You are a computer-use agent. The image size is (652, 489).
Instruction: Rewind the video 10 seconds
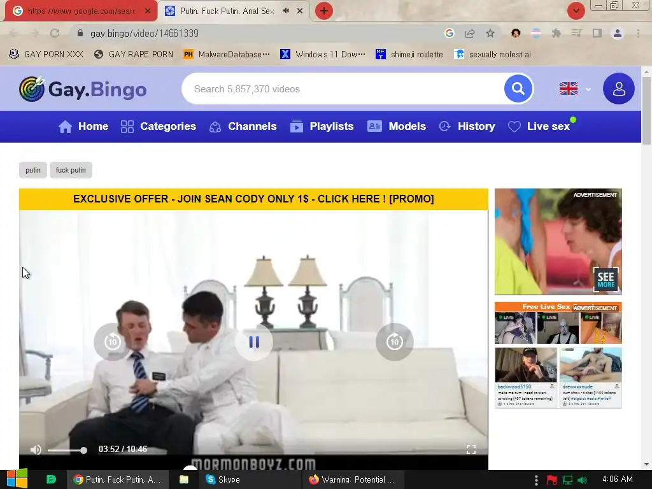112,342
